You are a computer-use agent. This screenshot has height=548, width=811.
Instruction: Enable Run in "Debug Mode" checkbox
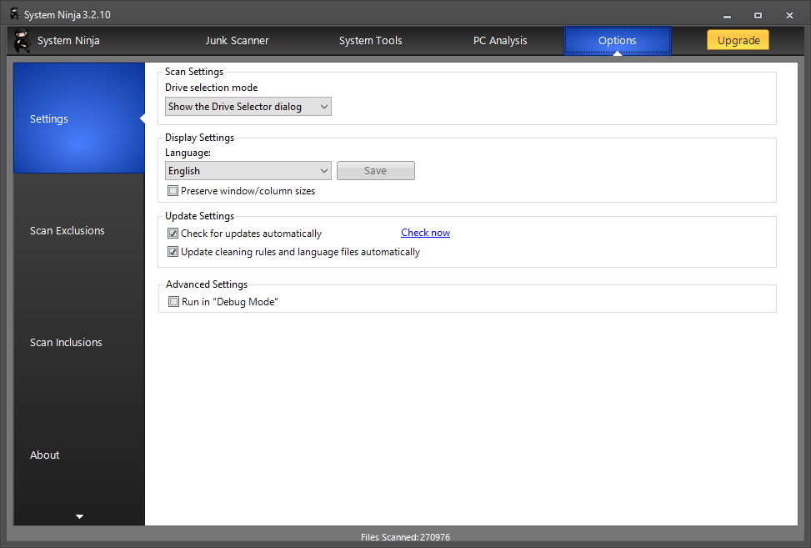[173, 302]
